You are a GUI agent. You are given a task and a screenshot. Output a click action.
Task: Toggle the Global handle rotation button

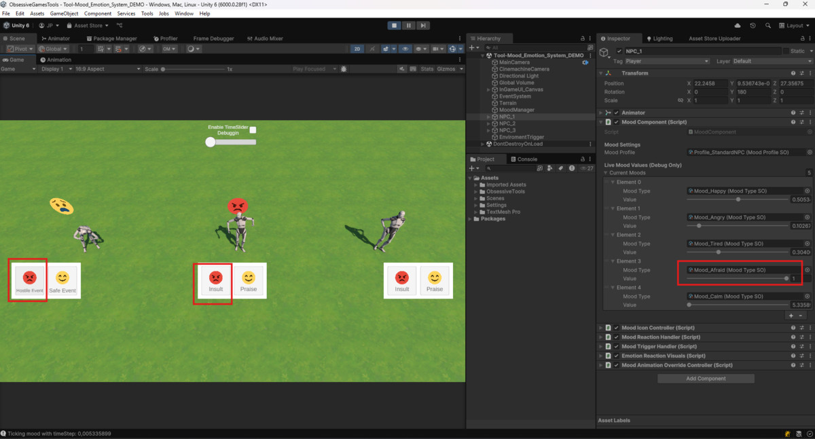53,49
